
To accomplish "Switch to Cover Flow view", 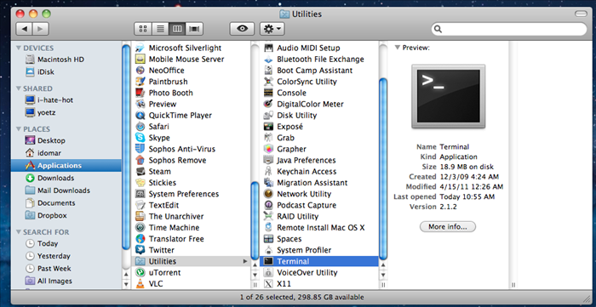I will pos(194,29).
